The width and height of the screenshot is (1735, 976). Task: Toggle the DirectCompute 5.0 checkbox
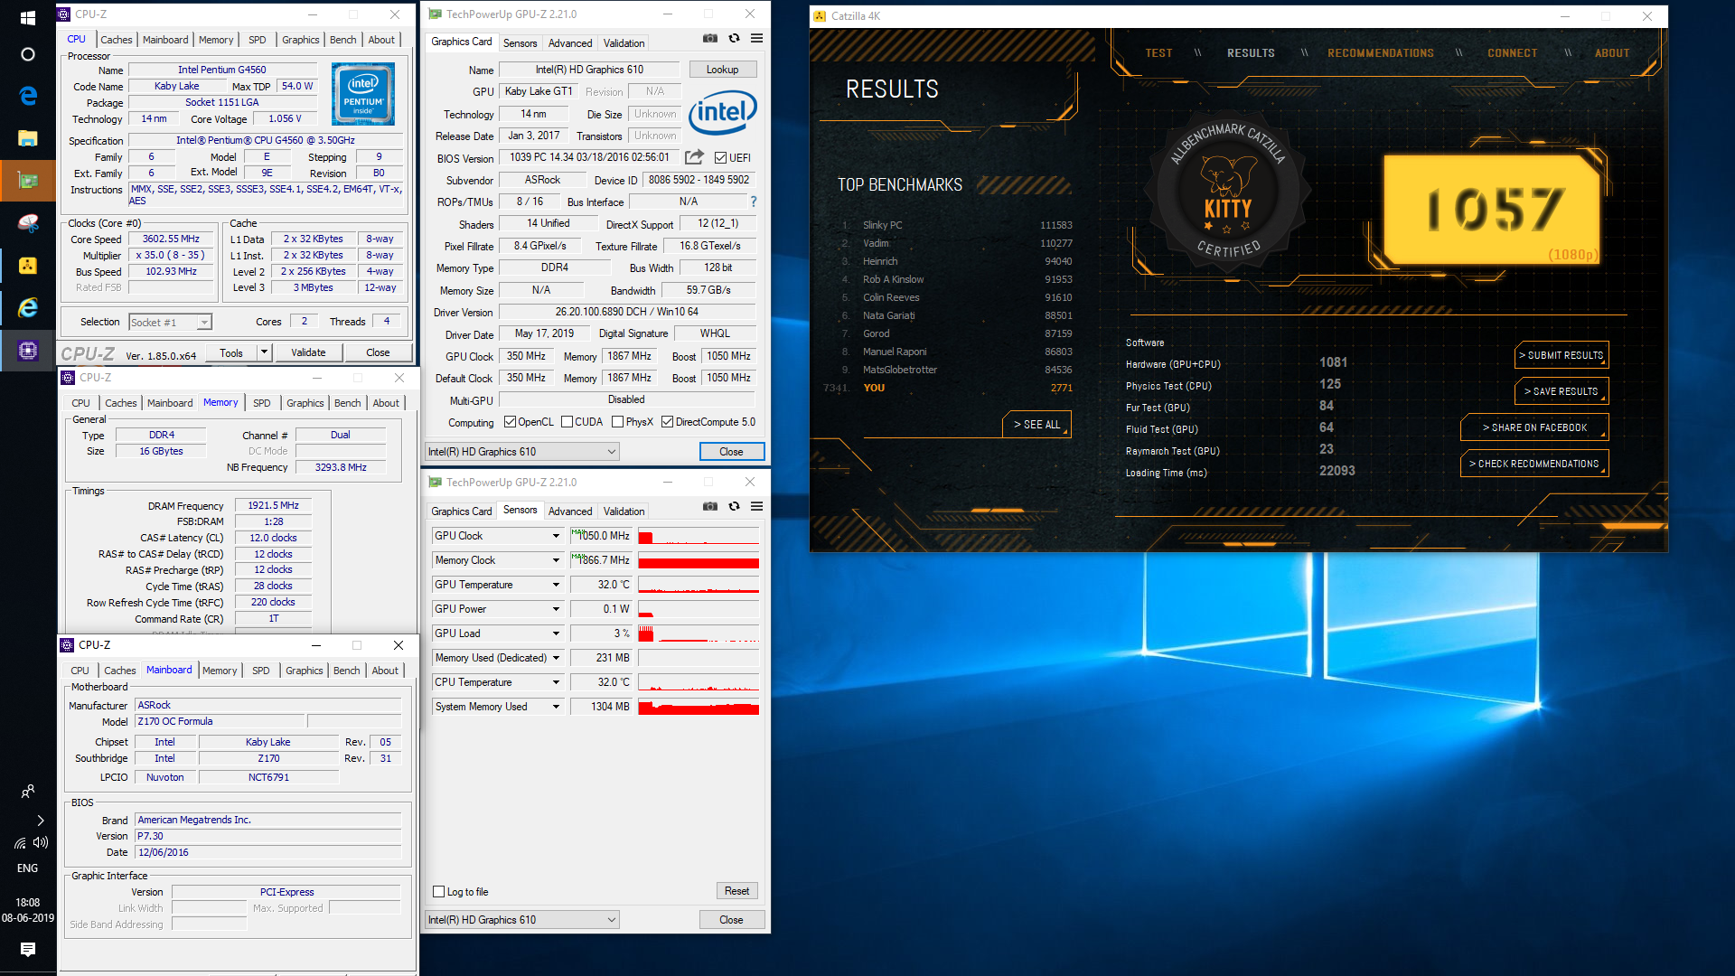(x=667, y=422)
